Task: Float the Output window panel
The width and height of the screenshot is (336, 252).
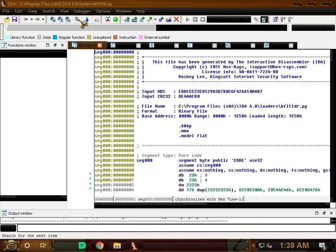Action: click(x=324, y=213)
